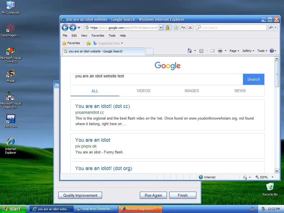
Task: Open 'You are an Idiot! (dot cc)' result
Action: click(x=103, y=106)
